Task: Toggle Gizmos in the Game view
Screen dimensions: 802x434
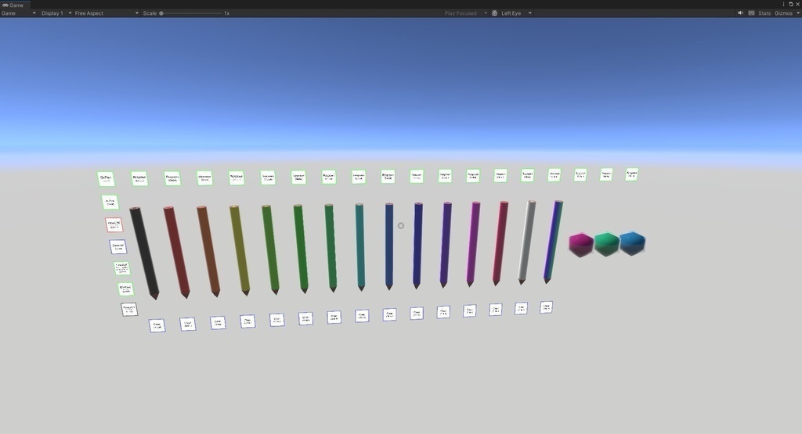Action: 783,13
